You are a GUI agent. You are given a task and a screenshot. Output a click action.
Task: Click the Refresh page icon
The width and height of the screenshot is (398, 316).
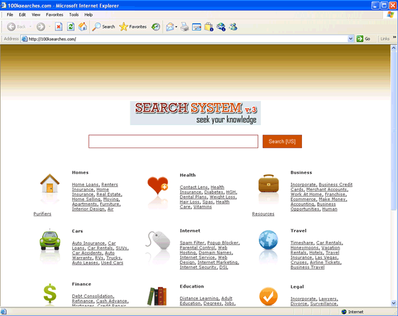pyautogui.click(x=71, y=27)
